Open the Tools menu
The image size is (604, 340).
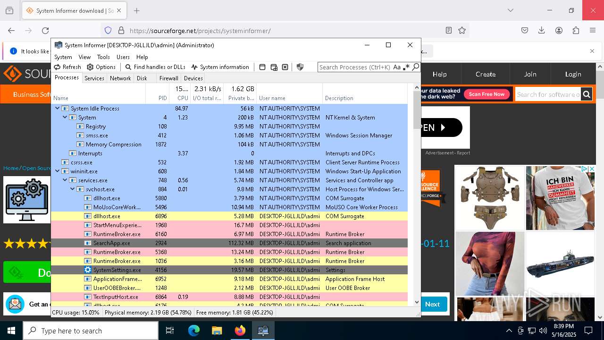(x=103, y=57)
